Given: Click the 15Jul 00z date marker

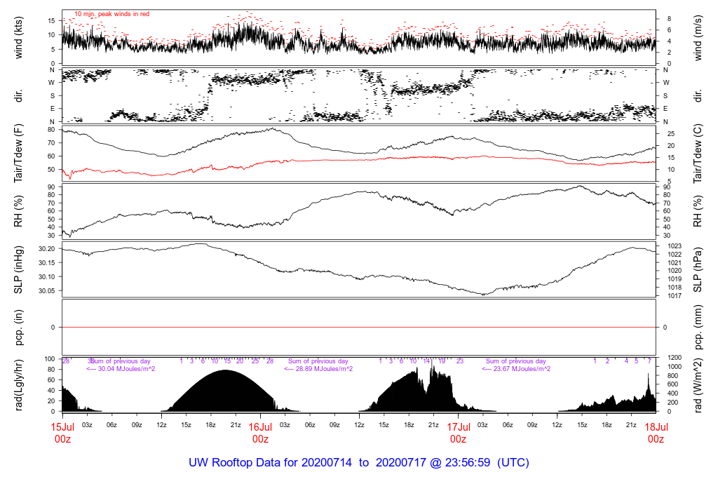Looking at the screenshot, I should click(x=62, y=432).
